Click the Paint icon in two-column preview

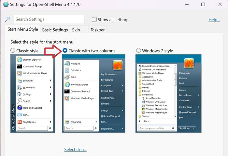[67, 77]
